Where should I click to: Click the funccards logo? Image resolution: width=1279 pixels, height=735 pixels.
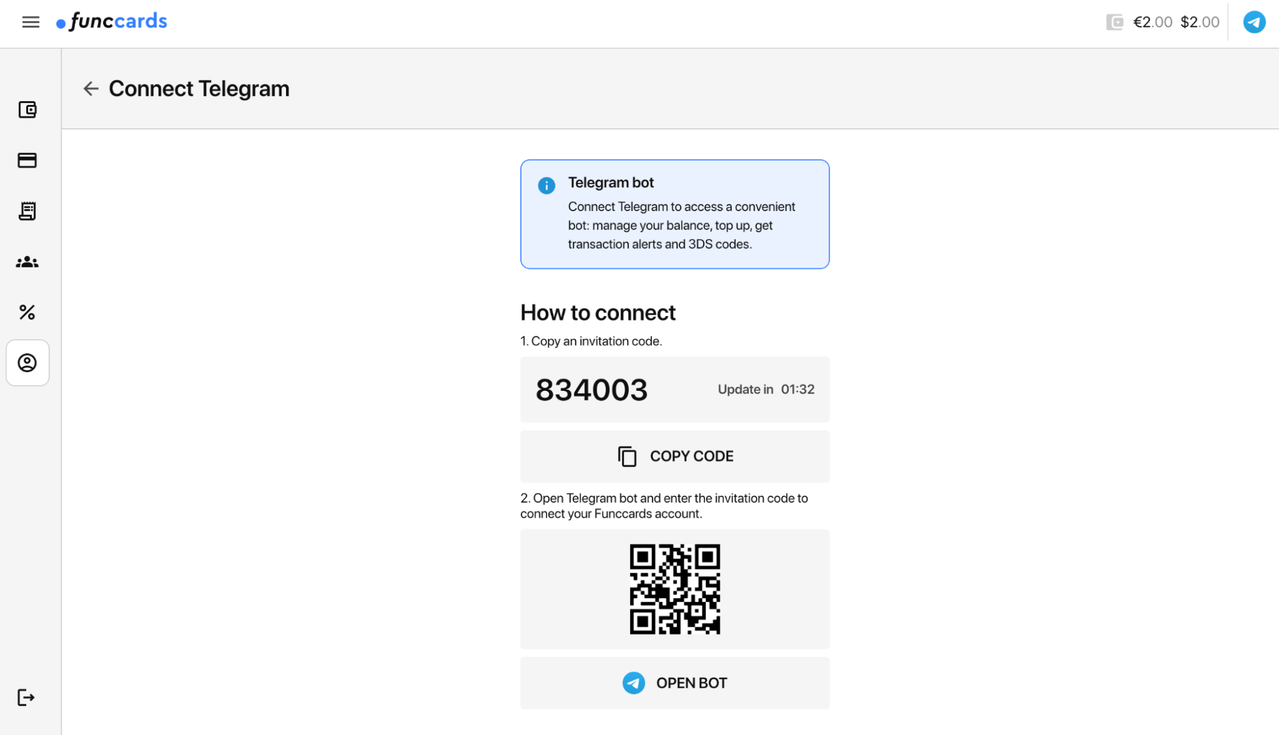click(x=112, y=22)
